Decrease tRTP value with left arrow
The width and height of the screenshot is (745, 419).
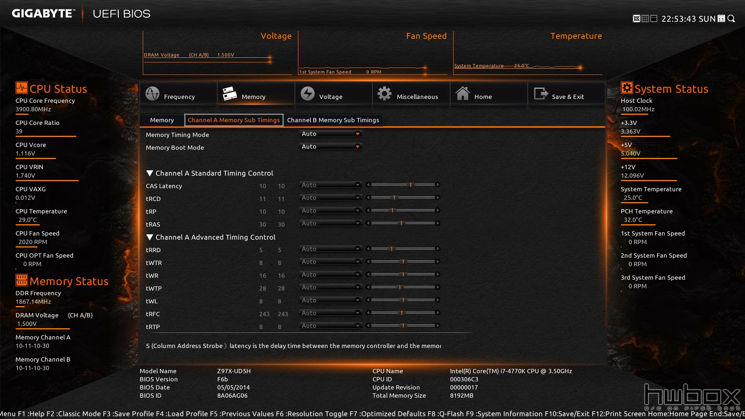point(368,326)
